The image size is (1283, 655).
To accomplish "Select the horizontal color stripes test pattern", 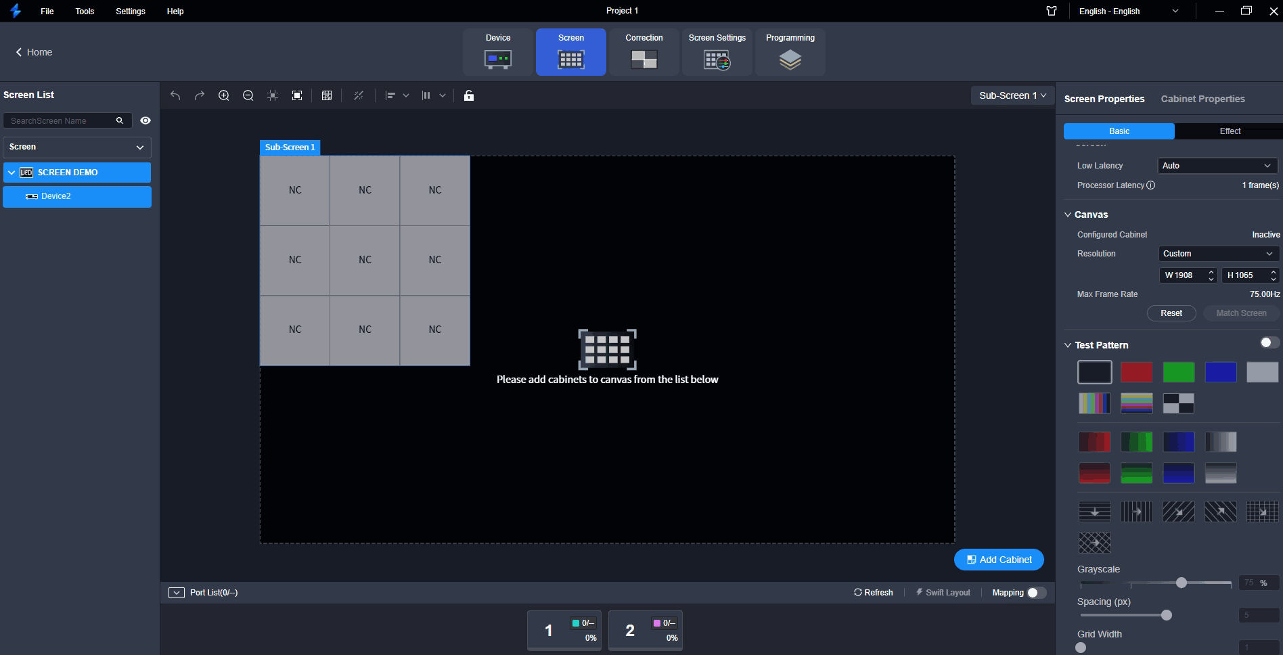I will [1137, 403].
